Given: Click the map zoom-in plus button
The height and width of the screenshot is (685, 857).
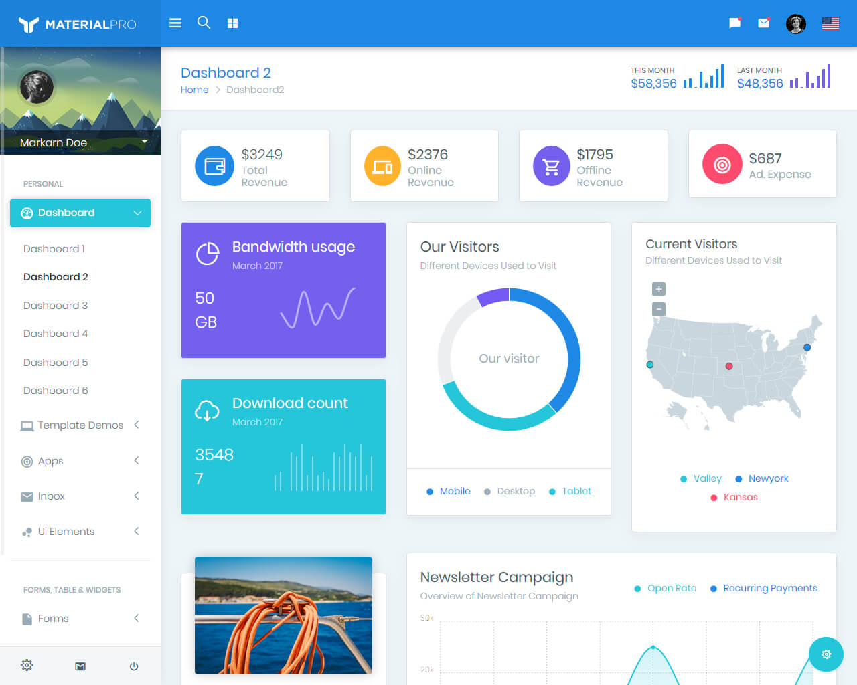Looking at the screenshot, I should tap(659, 288).
